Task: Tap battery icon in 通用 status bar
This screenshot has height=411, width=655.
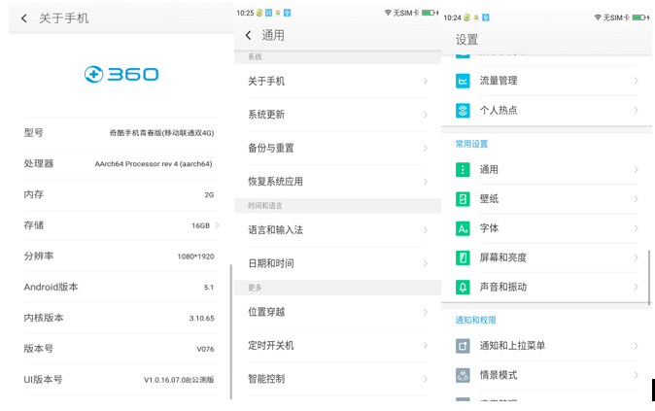Action: (x=430, y=13)
